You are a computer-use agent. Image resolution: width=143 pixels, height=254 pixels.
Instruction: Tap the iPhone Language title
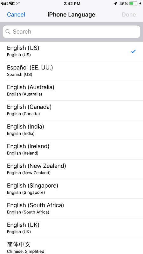coord(71,15)
